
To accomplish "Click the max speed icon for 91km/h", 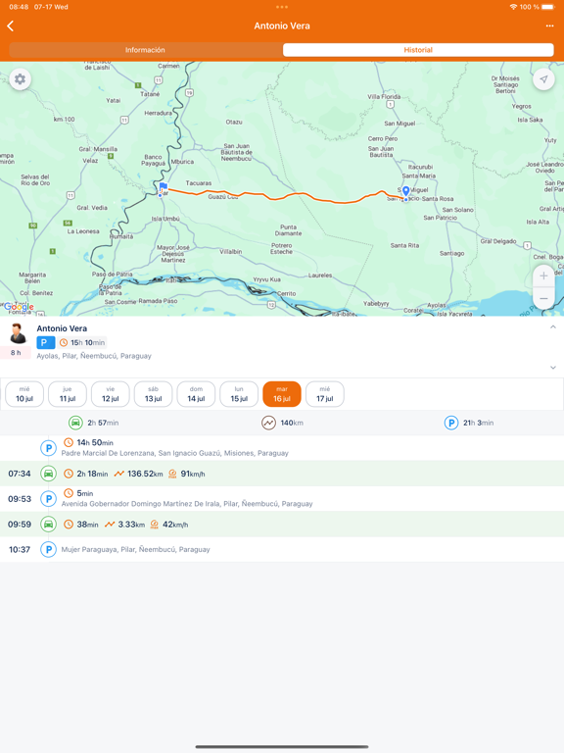I will (172, 474).
